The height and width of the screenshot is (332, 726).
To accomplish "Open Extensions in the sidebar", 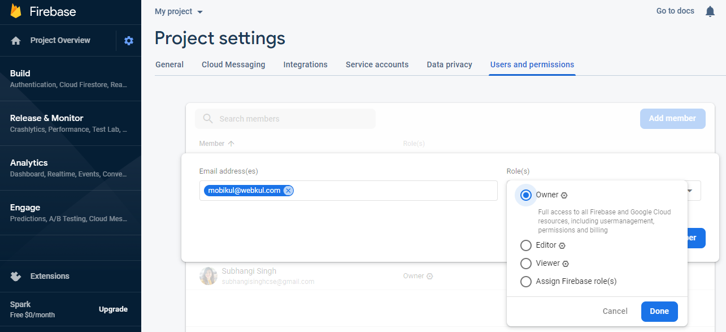I will pyautogui.click(x=50, y=277).
